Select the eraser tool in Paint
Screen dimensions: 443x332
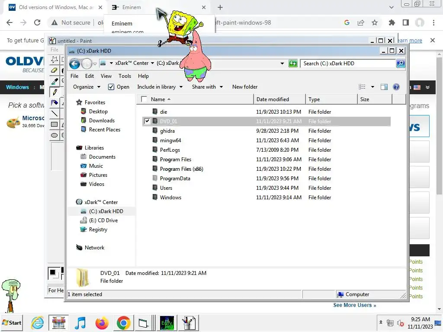click(x=54, y=70)
